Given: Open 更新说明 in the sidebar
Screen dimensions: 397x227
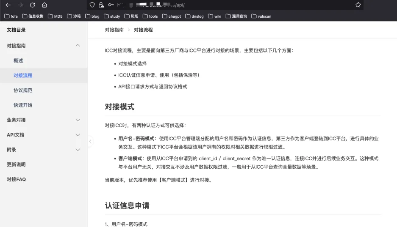Looking at the screenshot, I should (16, 164).
